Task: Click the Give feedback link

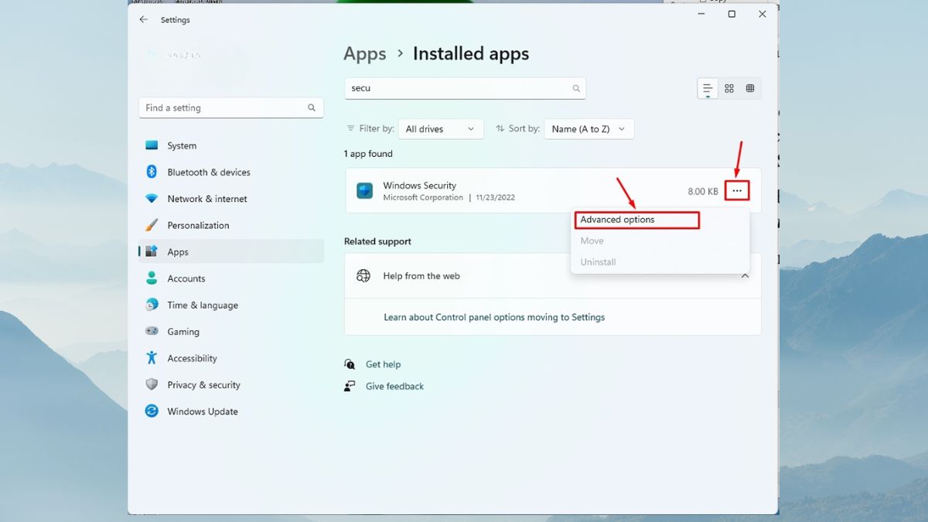Action: click(394, 386)
